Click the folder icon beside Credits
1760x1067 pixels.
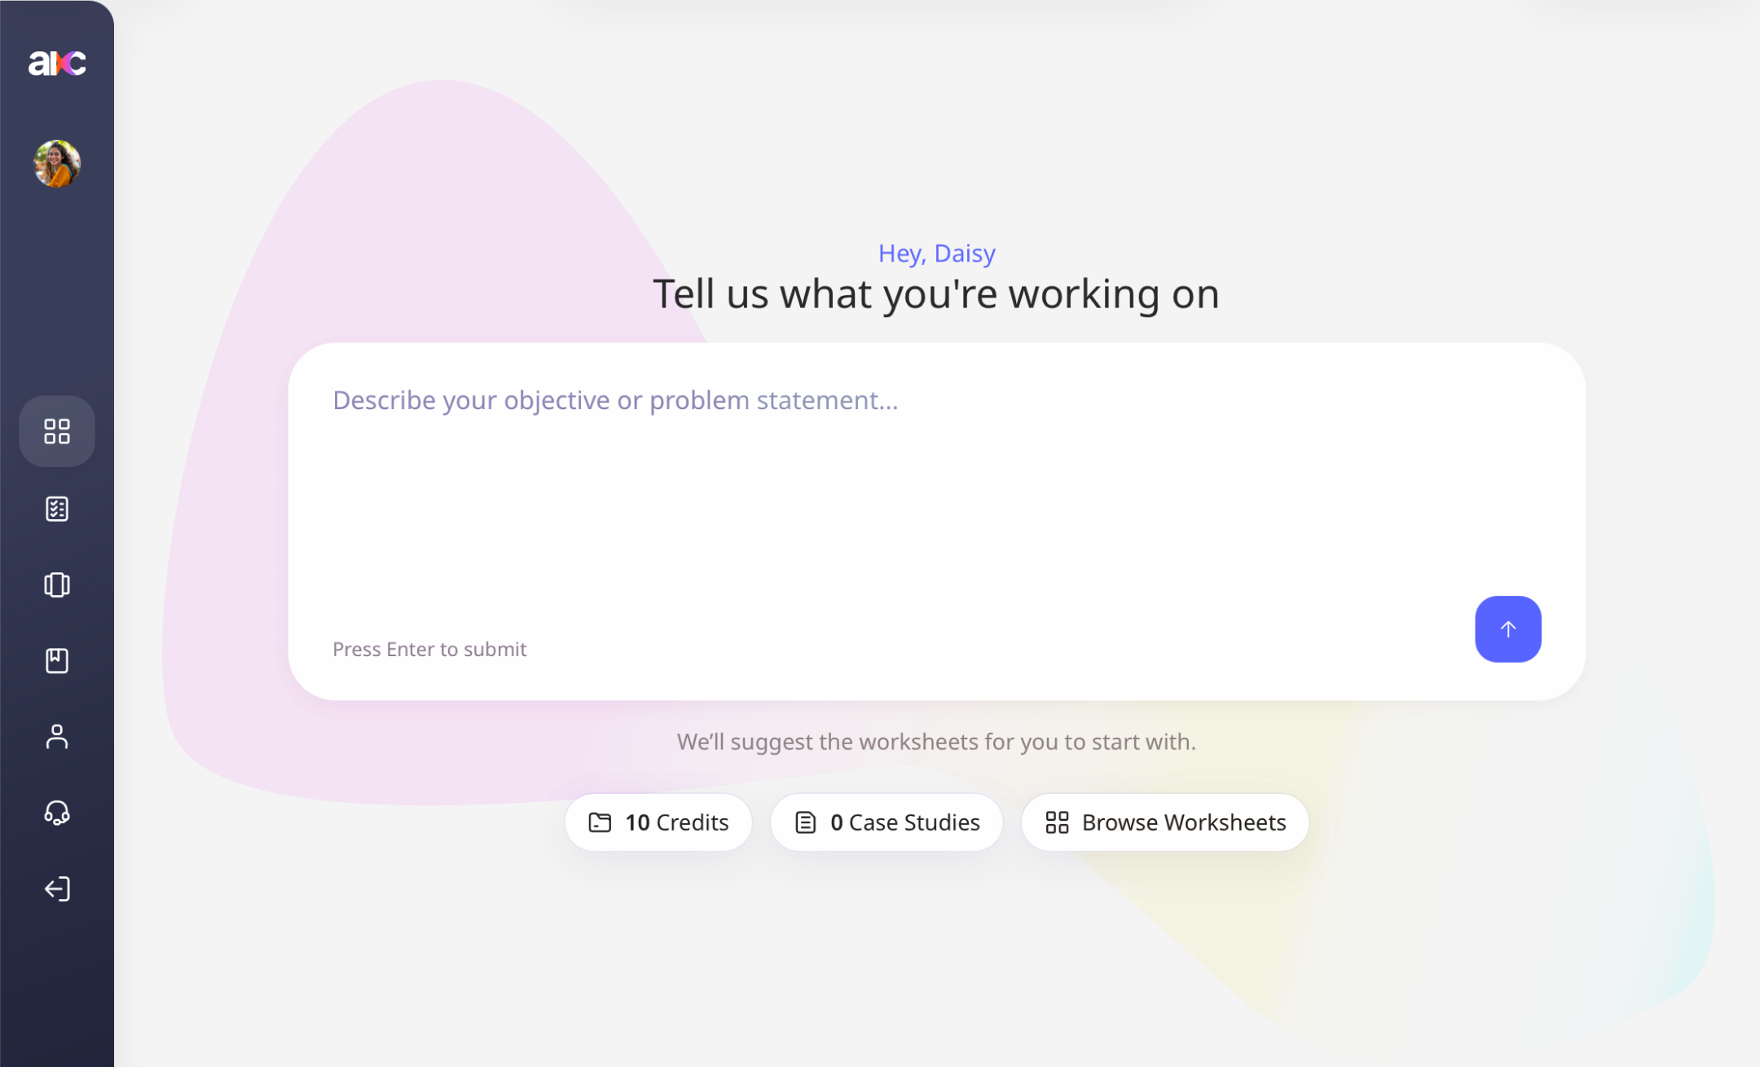coord(600,822)
